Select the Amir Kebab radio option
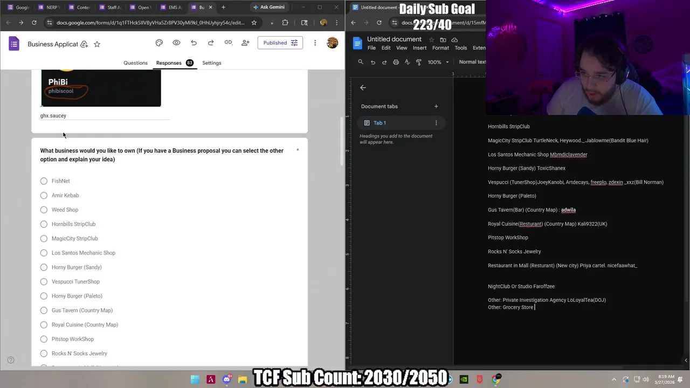This screenshot has height=388, width=690. (44, 196)
